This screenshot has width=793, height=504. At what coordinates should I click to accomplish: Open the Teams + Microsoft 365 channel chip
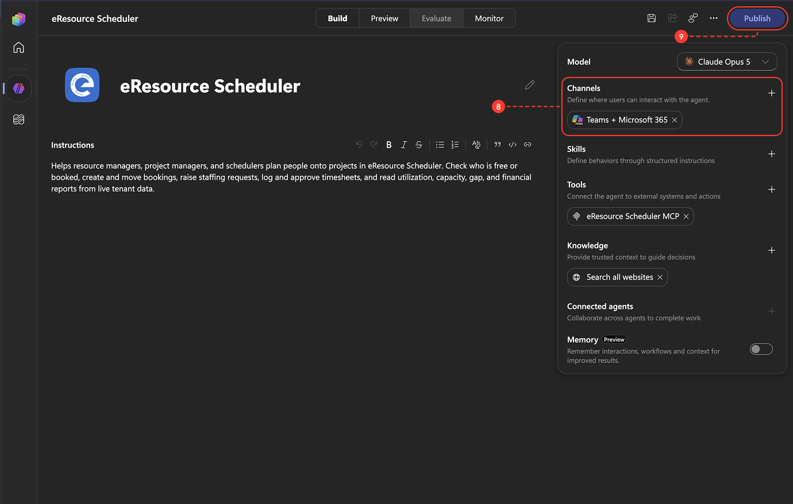[x=625, y=120]
